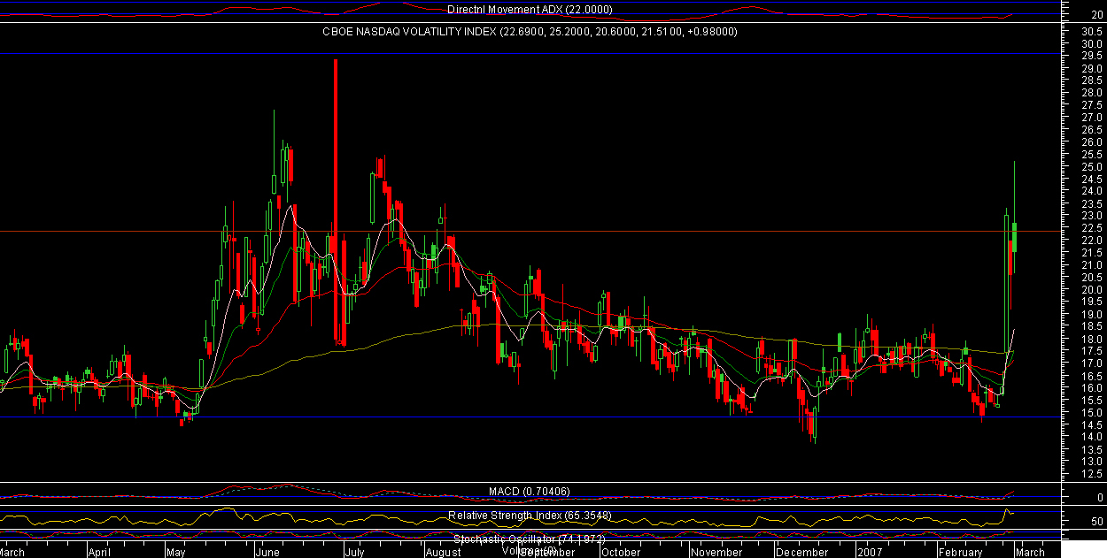Screen dimensions: 1107x558
Task: Click the March label following February
Action: click(x=1029, y=552)
